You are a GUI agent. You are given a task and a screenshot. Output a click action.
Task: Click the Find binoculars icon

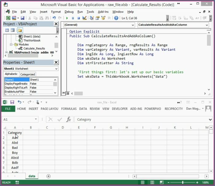click(47, 18)
